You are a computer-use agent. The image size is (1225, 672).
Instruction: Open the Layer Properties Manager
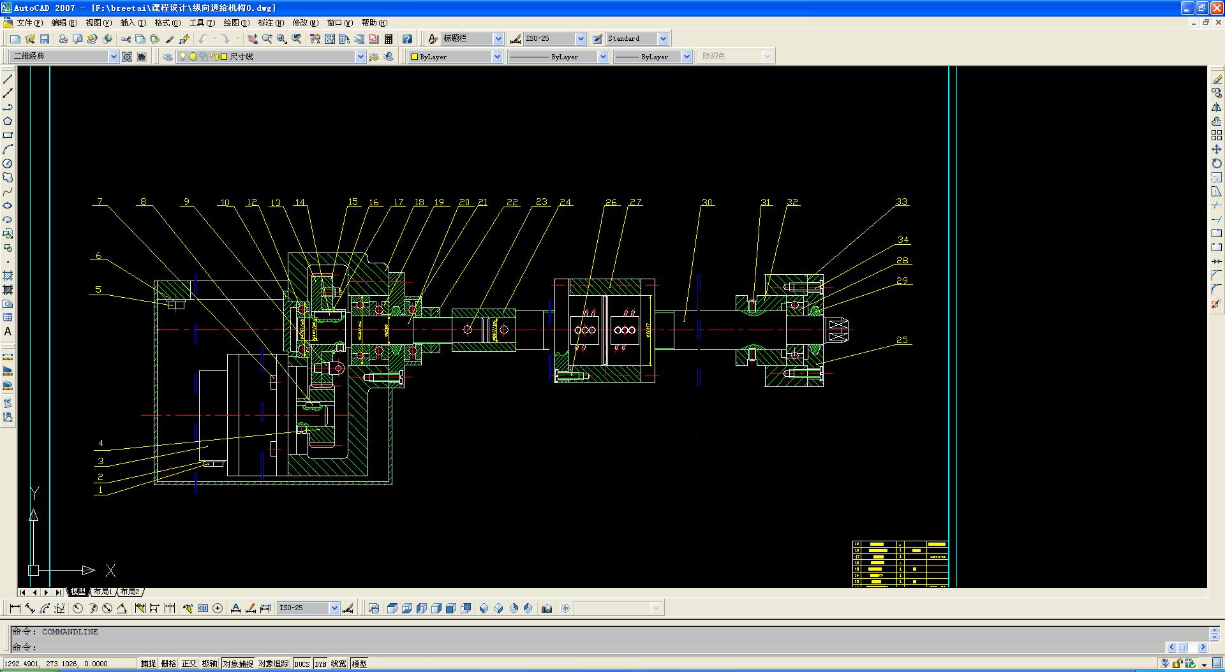pos(168,57)
